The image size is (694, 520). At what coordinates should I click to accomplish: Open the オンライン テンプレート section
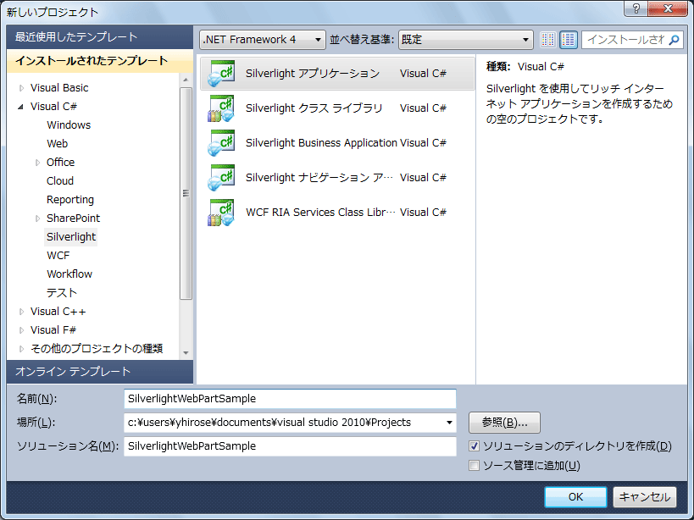point(100,372)
